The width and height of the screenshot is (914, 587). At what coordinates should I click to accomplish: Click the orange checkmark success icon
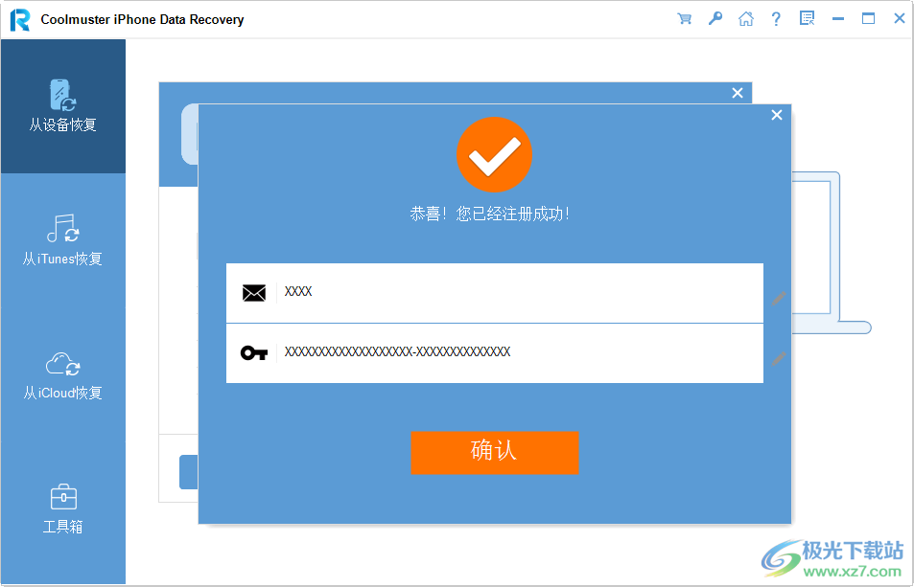(x=494, y=155)
